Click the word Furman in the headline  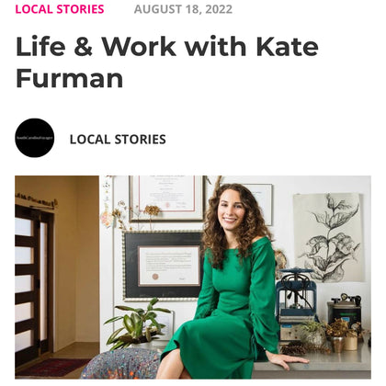click(x=70, y=78)
